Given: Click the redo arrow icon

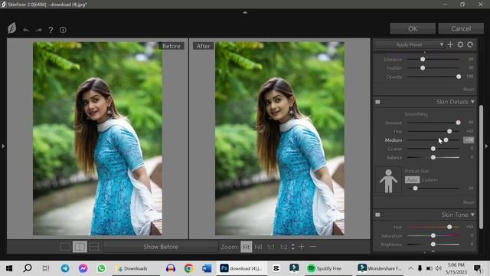Looking at the screenshot, I should point(39,30).
